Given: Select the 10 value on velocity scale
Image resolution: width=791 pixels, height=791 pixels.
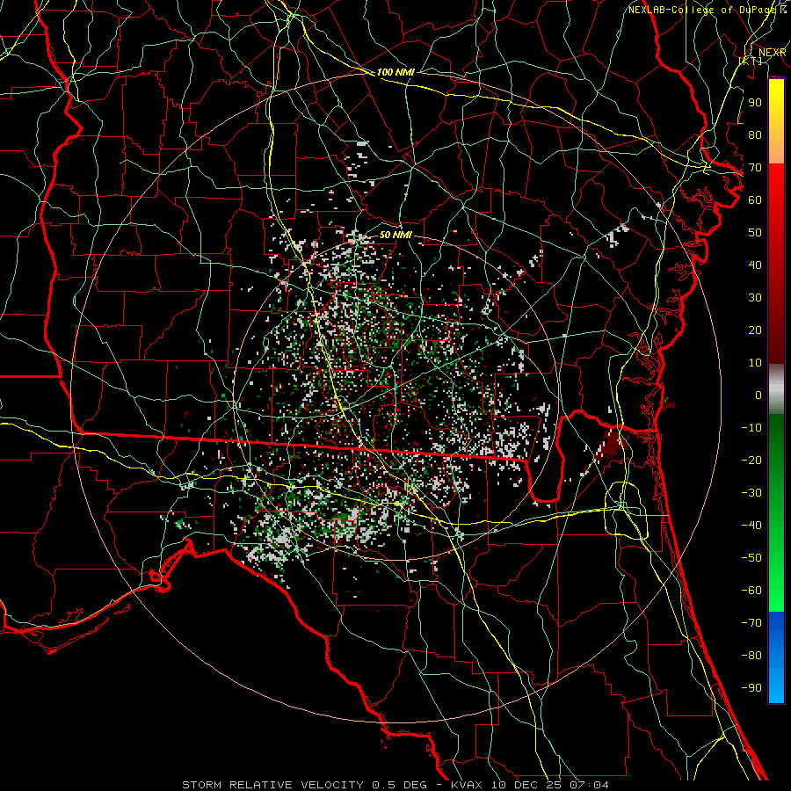Looking at the screenshot, I should [x=755, y=363].
